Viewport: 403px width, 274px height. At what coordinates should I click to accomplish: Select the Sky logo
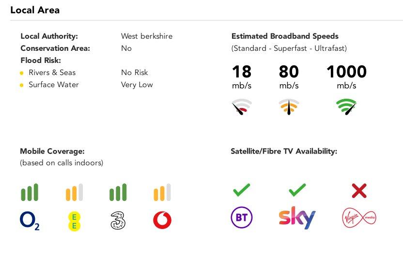(297, 217)
